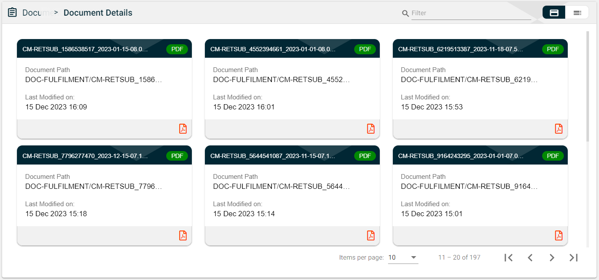
Task: Open PDF icon for CM-RETSUB_4552394661 document
Action: (371, 129)
